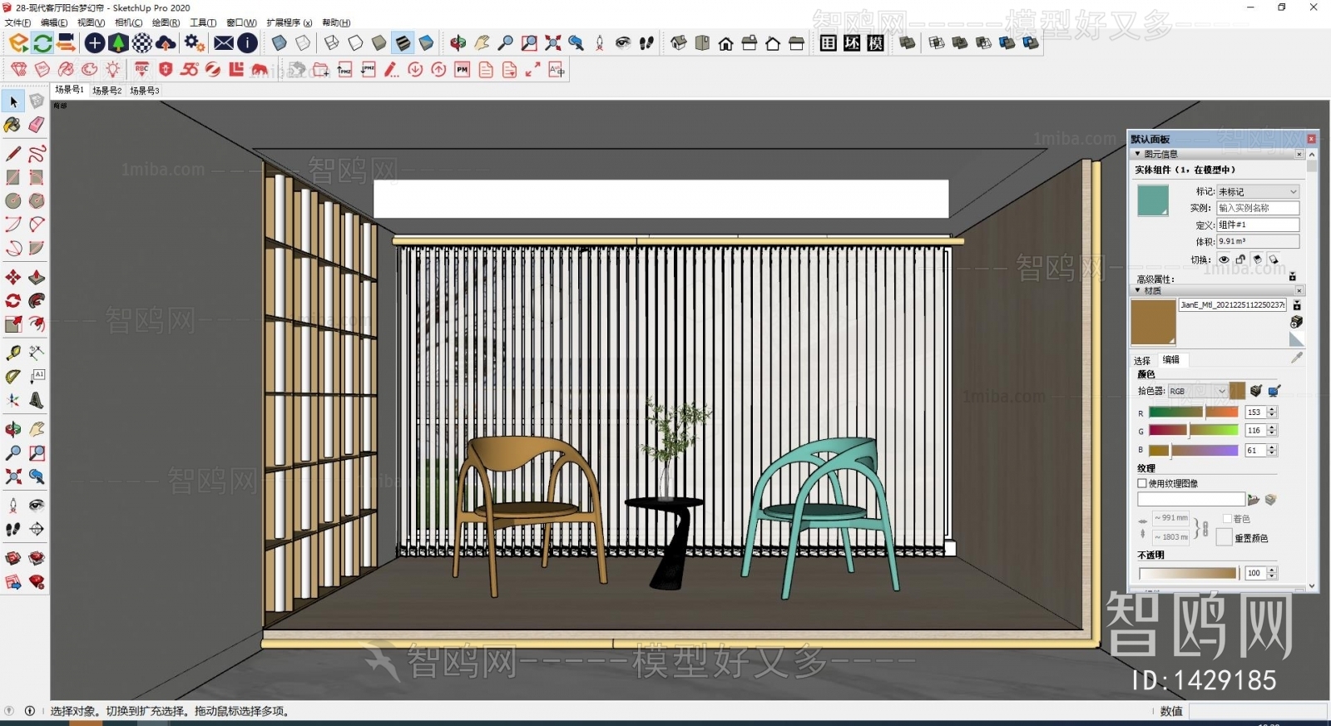Click the teal component material swatch

point(1153,200)
